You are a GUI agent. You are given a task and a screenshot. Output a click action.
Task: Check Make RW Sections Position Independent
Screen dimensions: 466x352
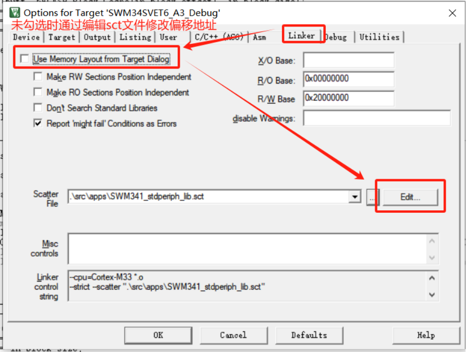click(38, 77)
